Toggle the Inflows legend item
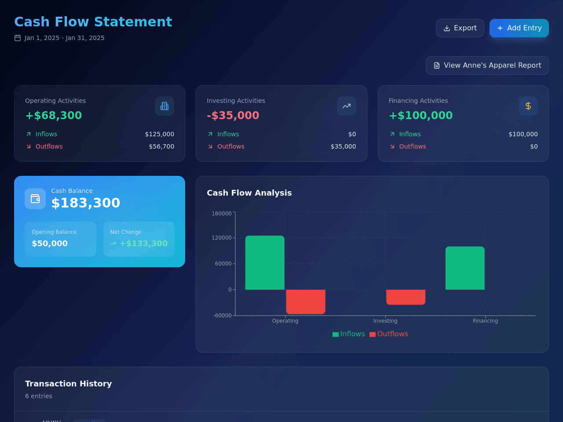Image resolution: width=563 pixels, height=422 pixels. pyautogui.click(x=349, y=334)
